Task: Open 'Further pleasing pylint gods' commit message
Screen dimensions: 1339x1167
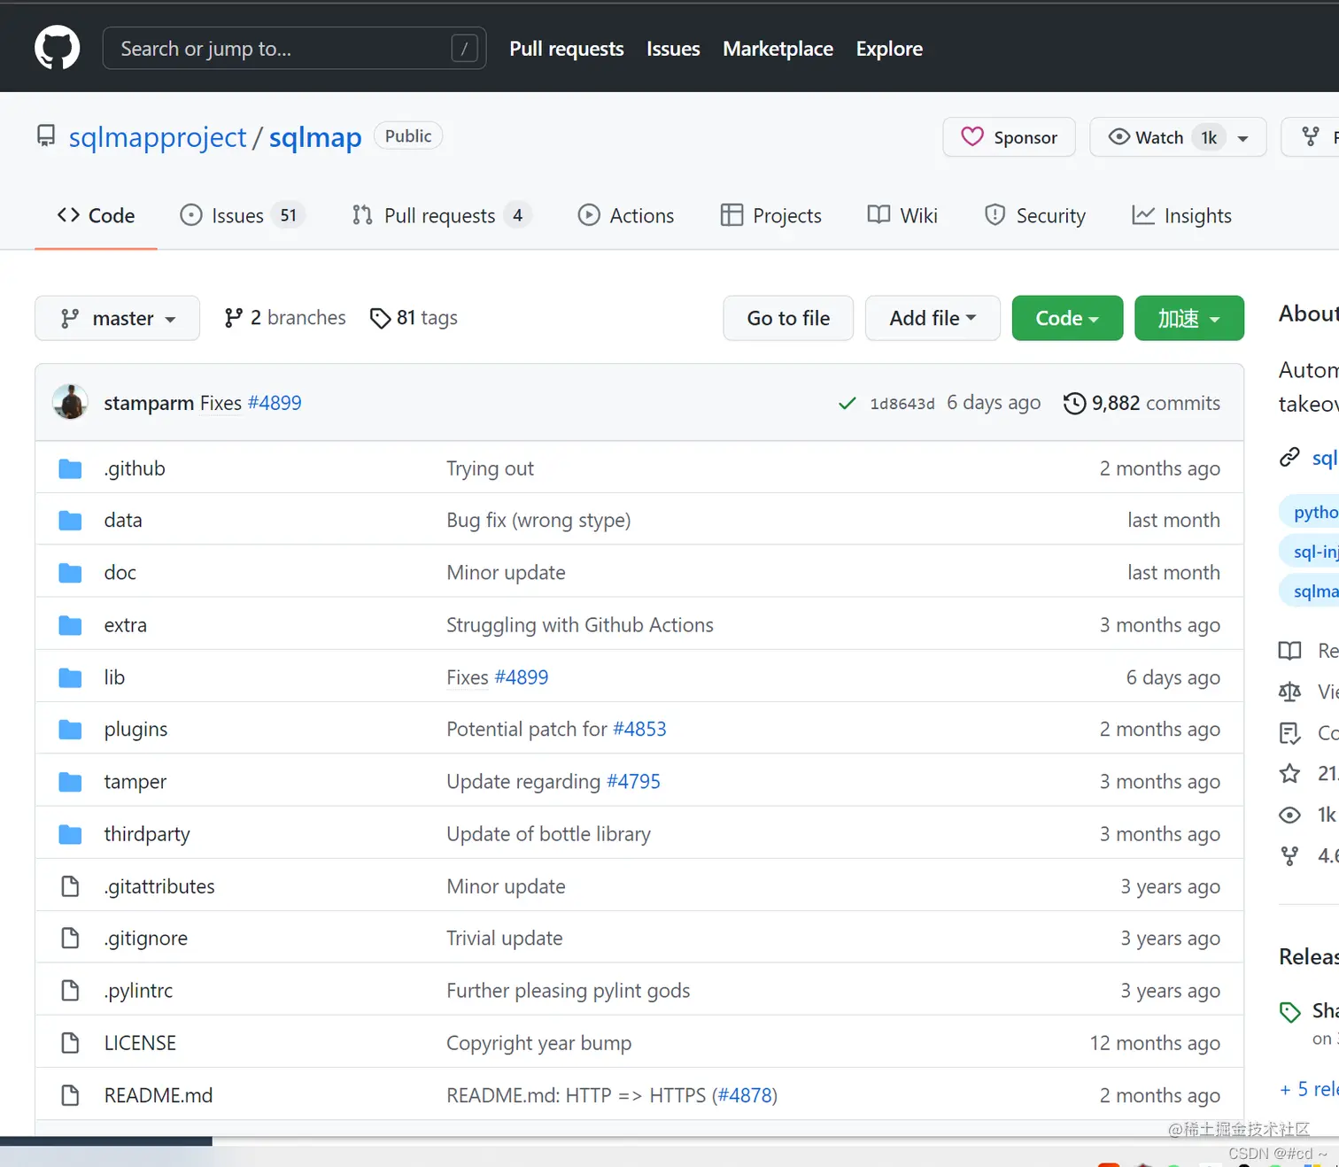Action: click(x=568, y=991)
